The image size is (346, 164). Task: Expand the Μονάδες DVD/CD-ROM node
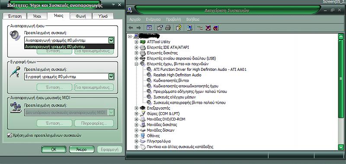tap(136, 119)
